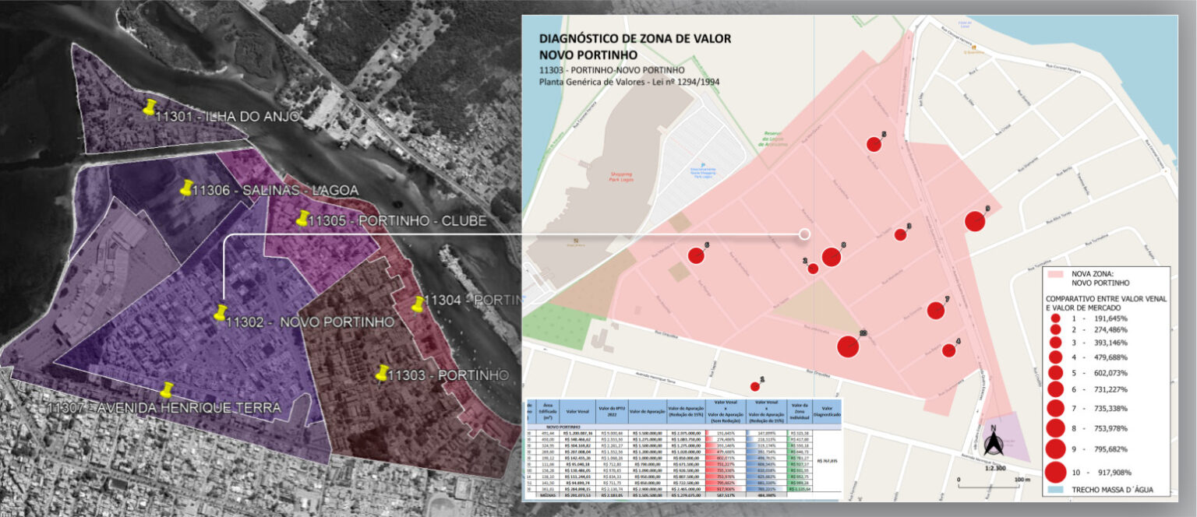This screenshot has width=1197, height=517.
Task: Click the blue Trecho Massa D'Água legend swatch
Action: click(x=1056, y=490)
